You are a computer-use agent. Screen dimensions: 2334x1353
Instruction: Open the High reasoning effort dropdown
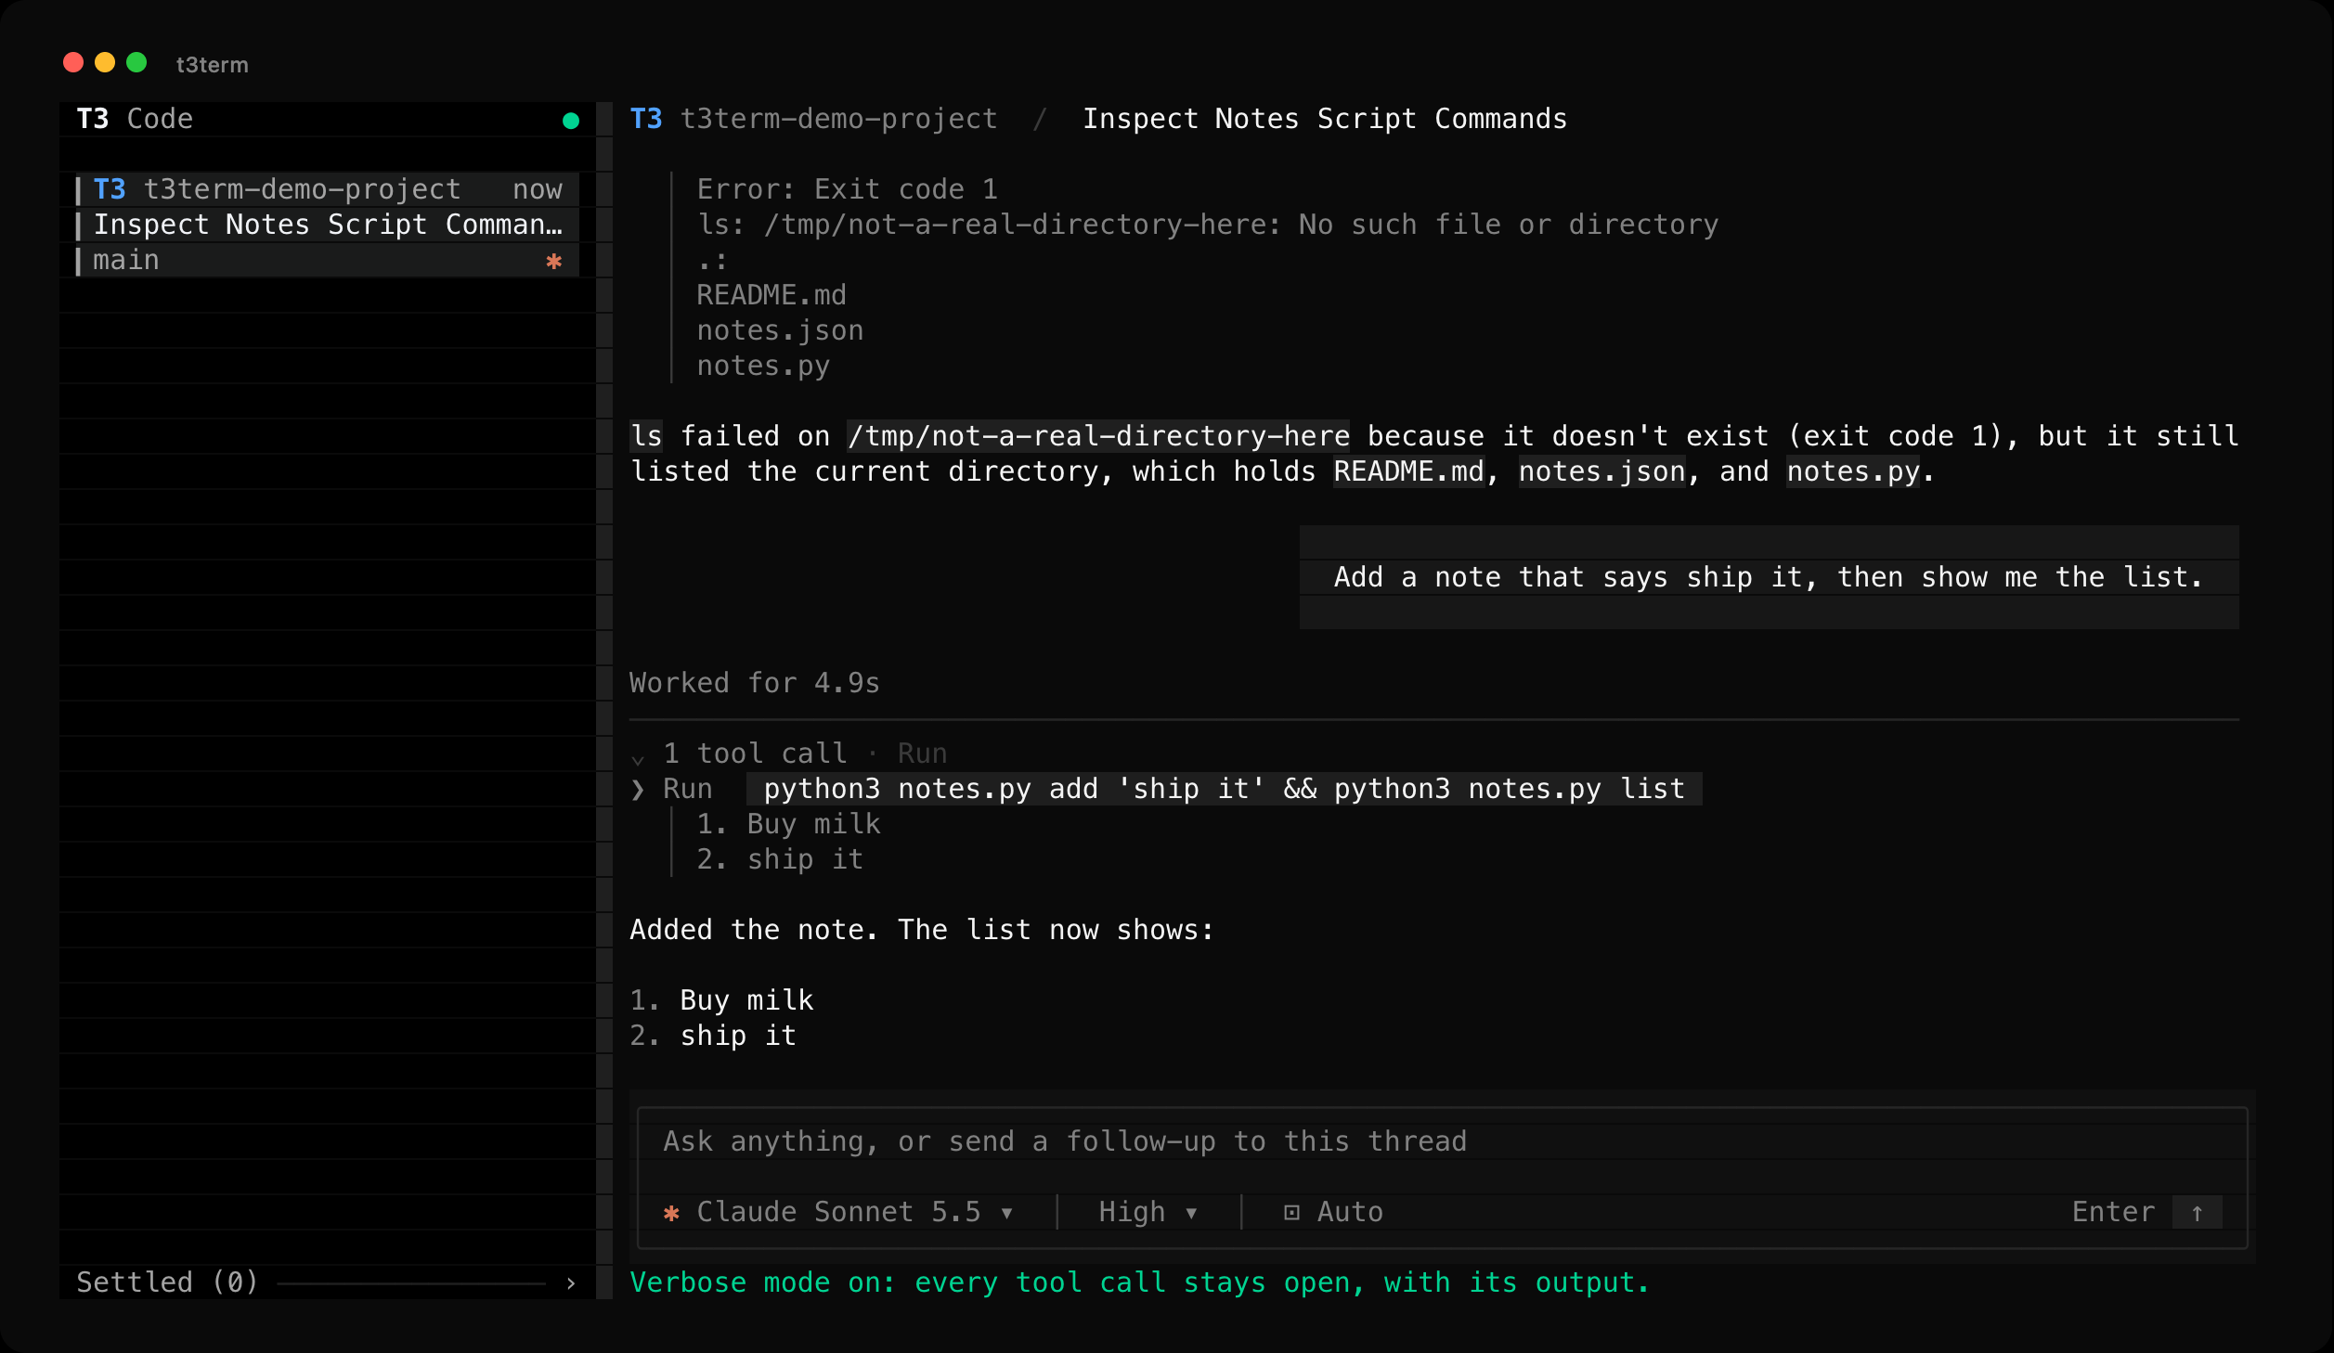click(1148, 1212)
